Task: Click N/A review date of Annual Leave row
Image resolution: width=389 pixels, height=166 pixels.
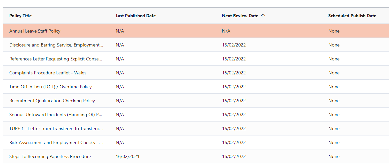Action: click(x=226, y=31)
